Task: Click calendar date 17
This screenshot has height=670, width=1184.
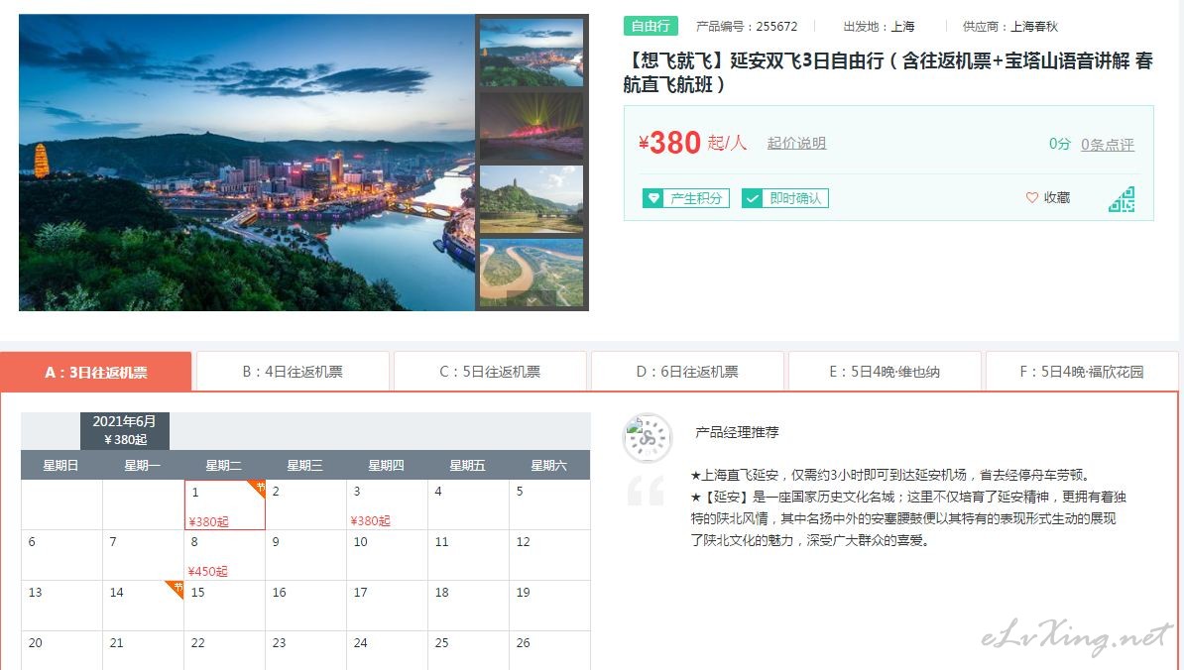Action: 388,606
